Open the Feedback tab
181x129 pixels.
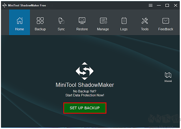[x=166, y=22]
